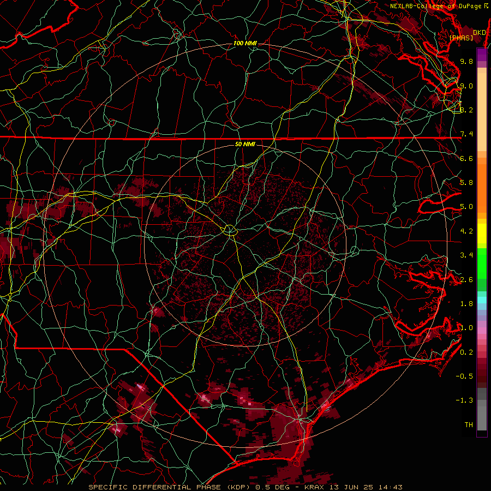Click the 8.2 value on the color scale
This screenshot has width=491, height=491.
coord(466,110)
